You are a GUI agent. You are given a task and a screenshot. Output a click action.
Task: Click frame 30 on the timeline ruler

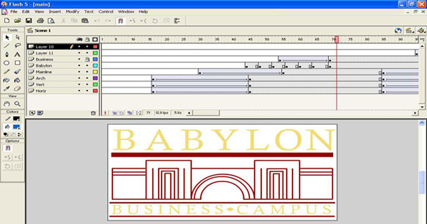200,39
